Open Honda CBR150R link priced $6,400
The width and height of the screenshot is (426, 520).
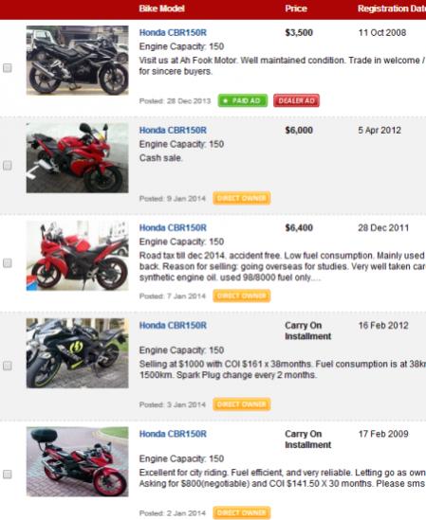tap(173, 228)
